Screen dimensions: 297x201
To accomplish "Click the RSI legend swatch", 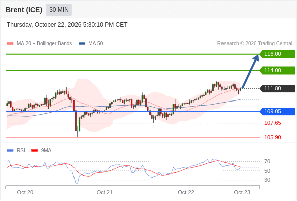I will 10,151.
